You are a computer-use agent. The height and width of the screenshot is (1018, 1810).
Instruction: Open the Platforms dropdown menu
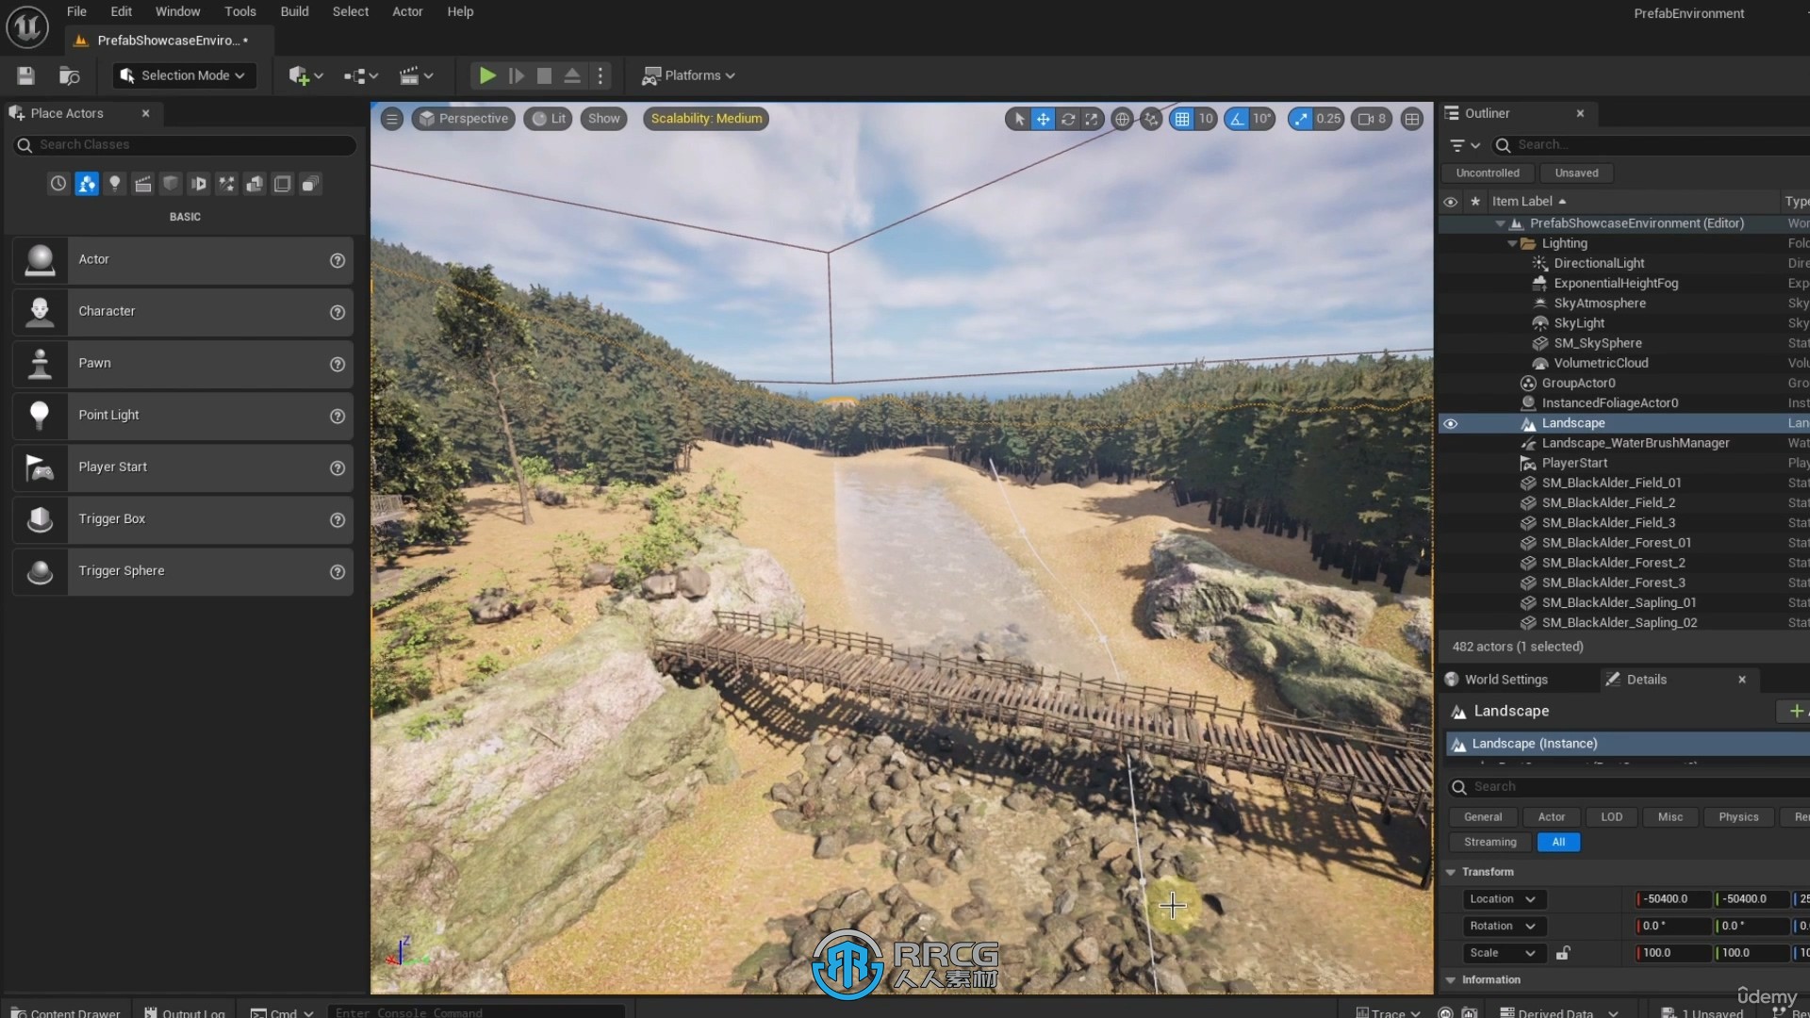pyautogui.click(x=689, y=74)
